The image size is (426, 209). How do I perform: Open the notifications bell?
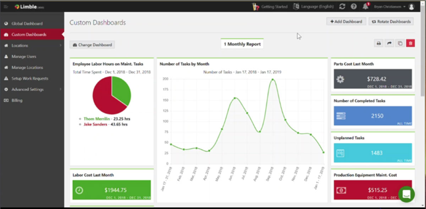click(365, 6)
